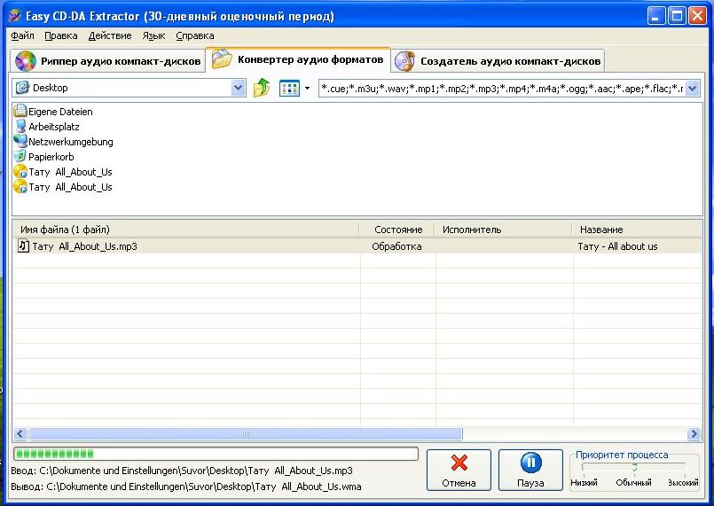This screenshot has width=714, height=506.
Task: Sort by Исполнитель column header
Action: coord(503,230)
